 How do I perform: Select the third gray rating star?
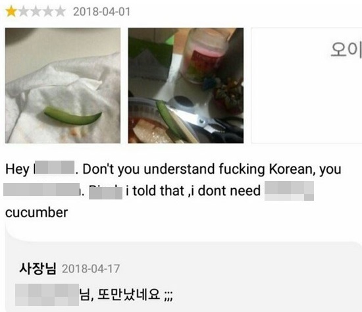point(36,12)
